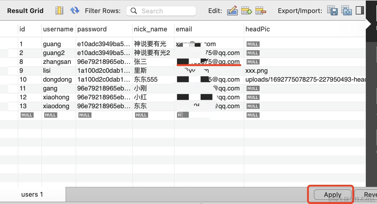Image resolution: width=377 pixels, height=204 pixels.
Task: Select the xxx.png headPic cell
Action: coord(256,71)
